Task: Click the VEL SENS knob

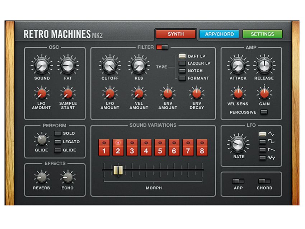Action: 238,94
